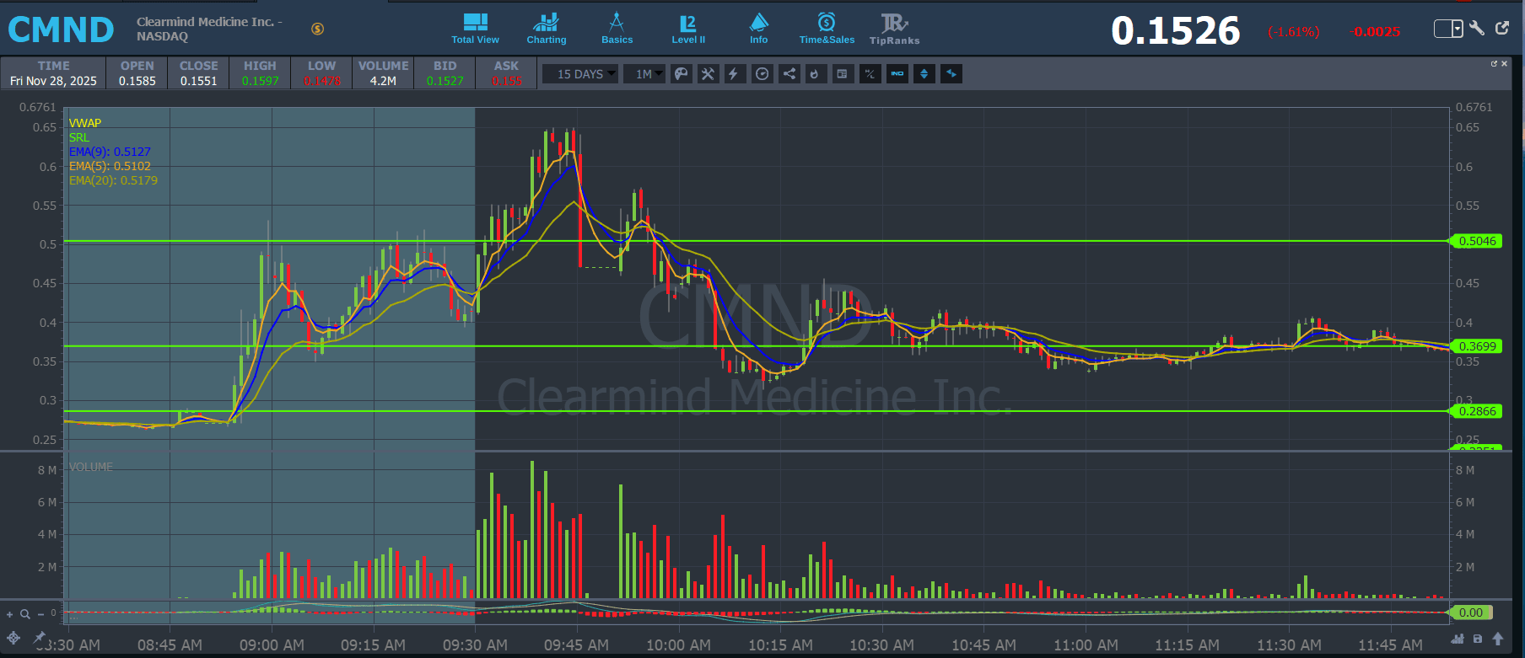Image resolution: width=1525 pixels, height=658 pixels.
Task: Click the share chart icon
Action: click(x=789, y=74)
